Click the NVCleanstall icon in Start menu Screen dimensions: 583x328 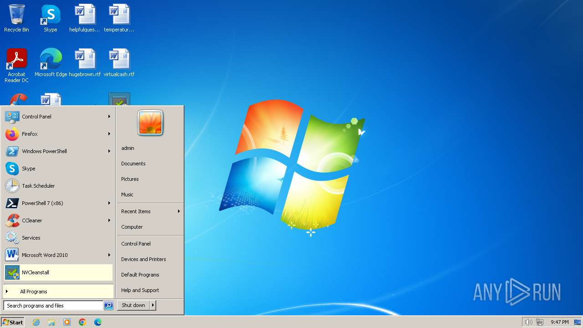(12, 272)
